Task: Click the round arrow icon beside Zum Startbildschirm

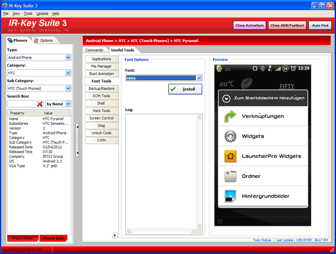Action: pos(226,99)
